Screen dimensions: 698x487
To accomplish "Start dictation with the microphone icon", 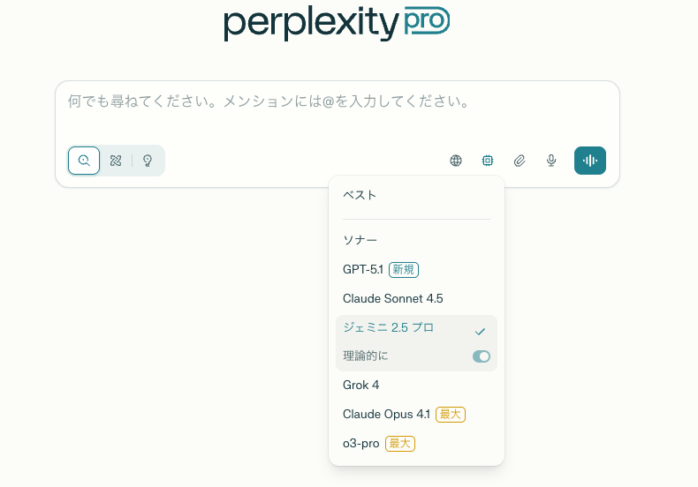I will pyautogui.click(x=551, y=161).
